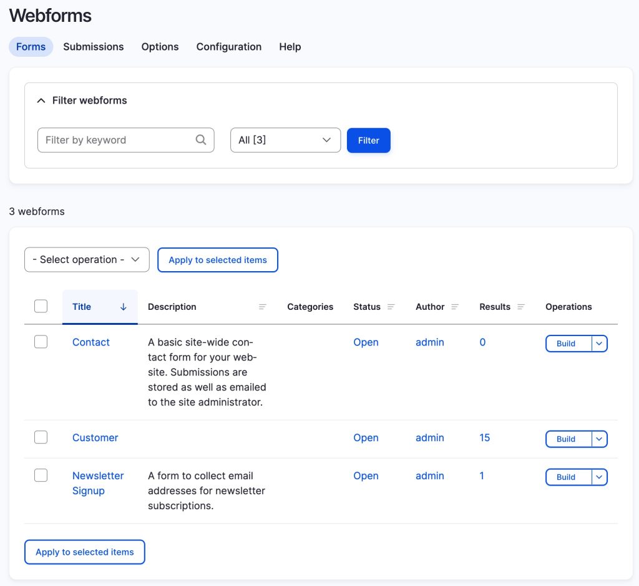Check the Customer row checkbox

point(41,437)
